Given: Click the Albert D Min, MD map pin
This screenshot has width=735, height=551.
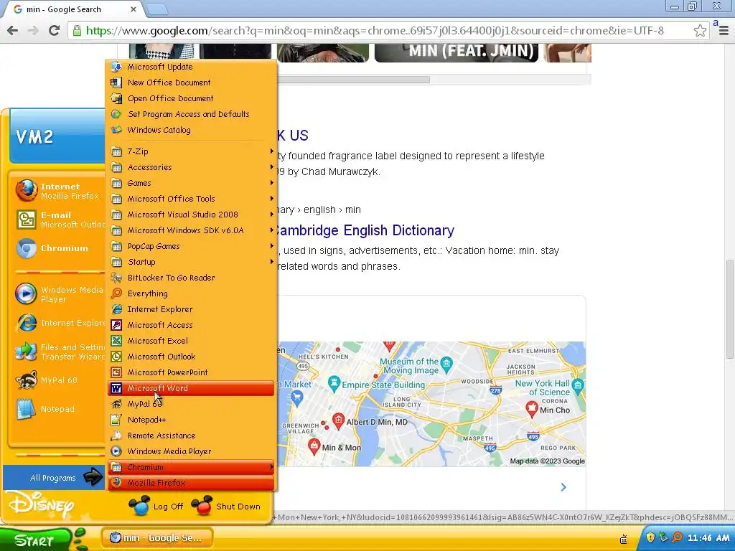Looking at the screenshot, I should tap(339, 420).
